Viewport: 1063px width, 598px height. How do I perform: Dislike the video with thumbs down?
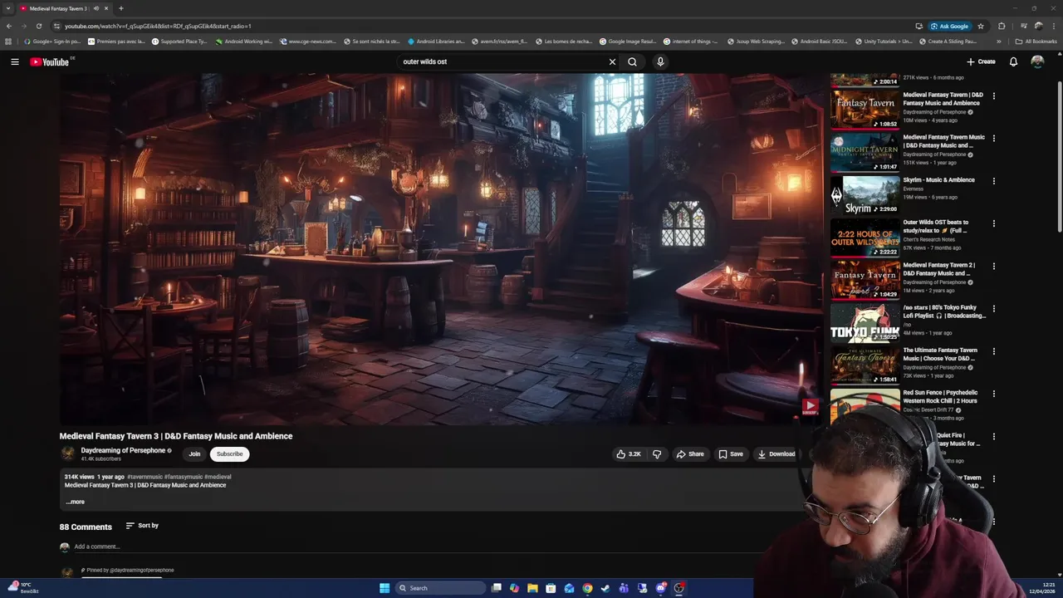click(657, 454)
